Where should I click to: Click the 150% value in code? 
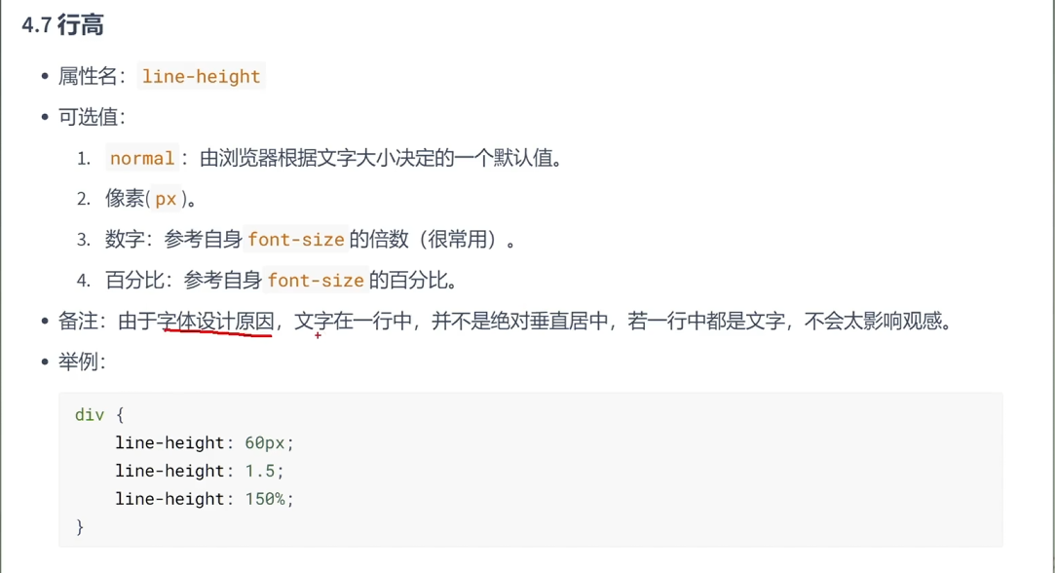[264, 499]
